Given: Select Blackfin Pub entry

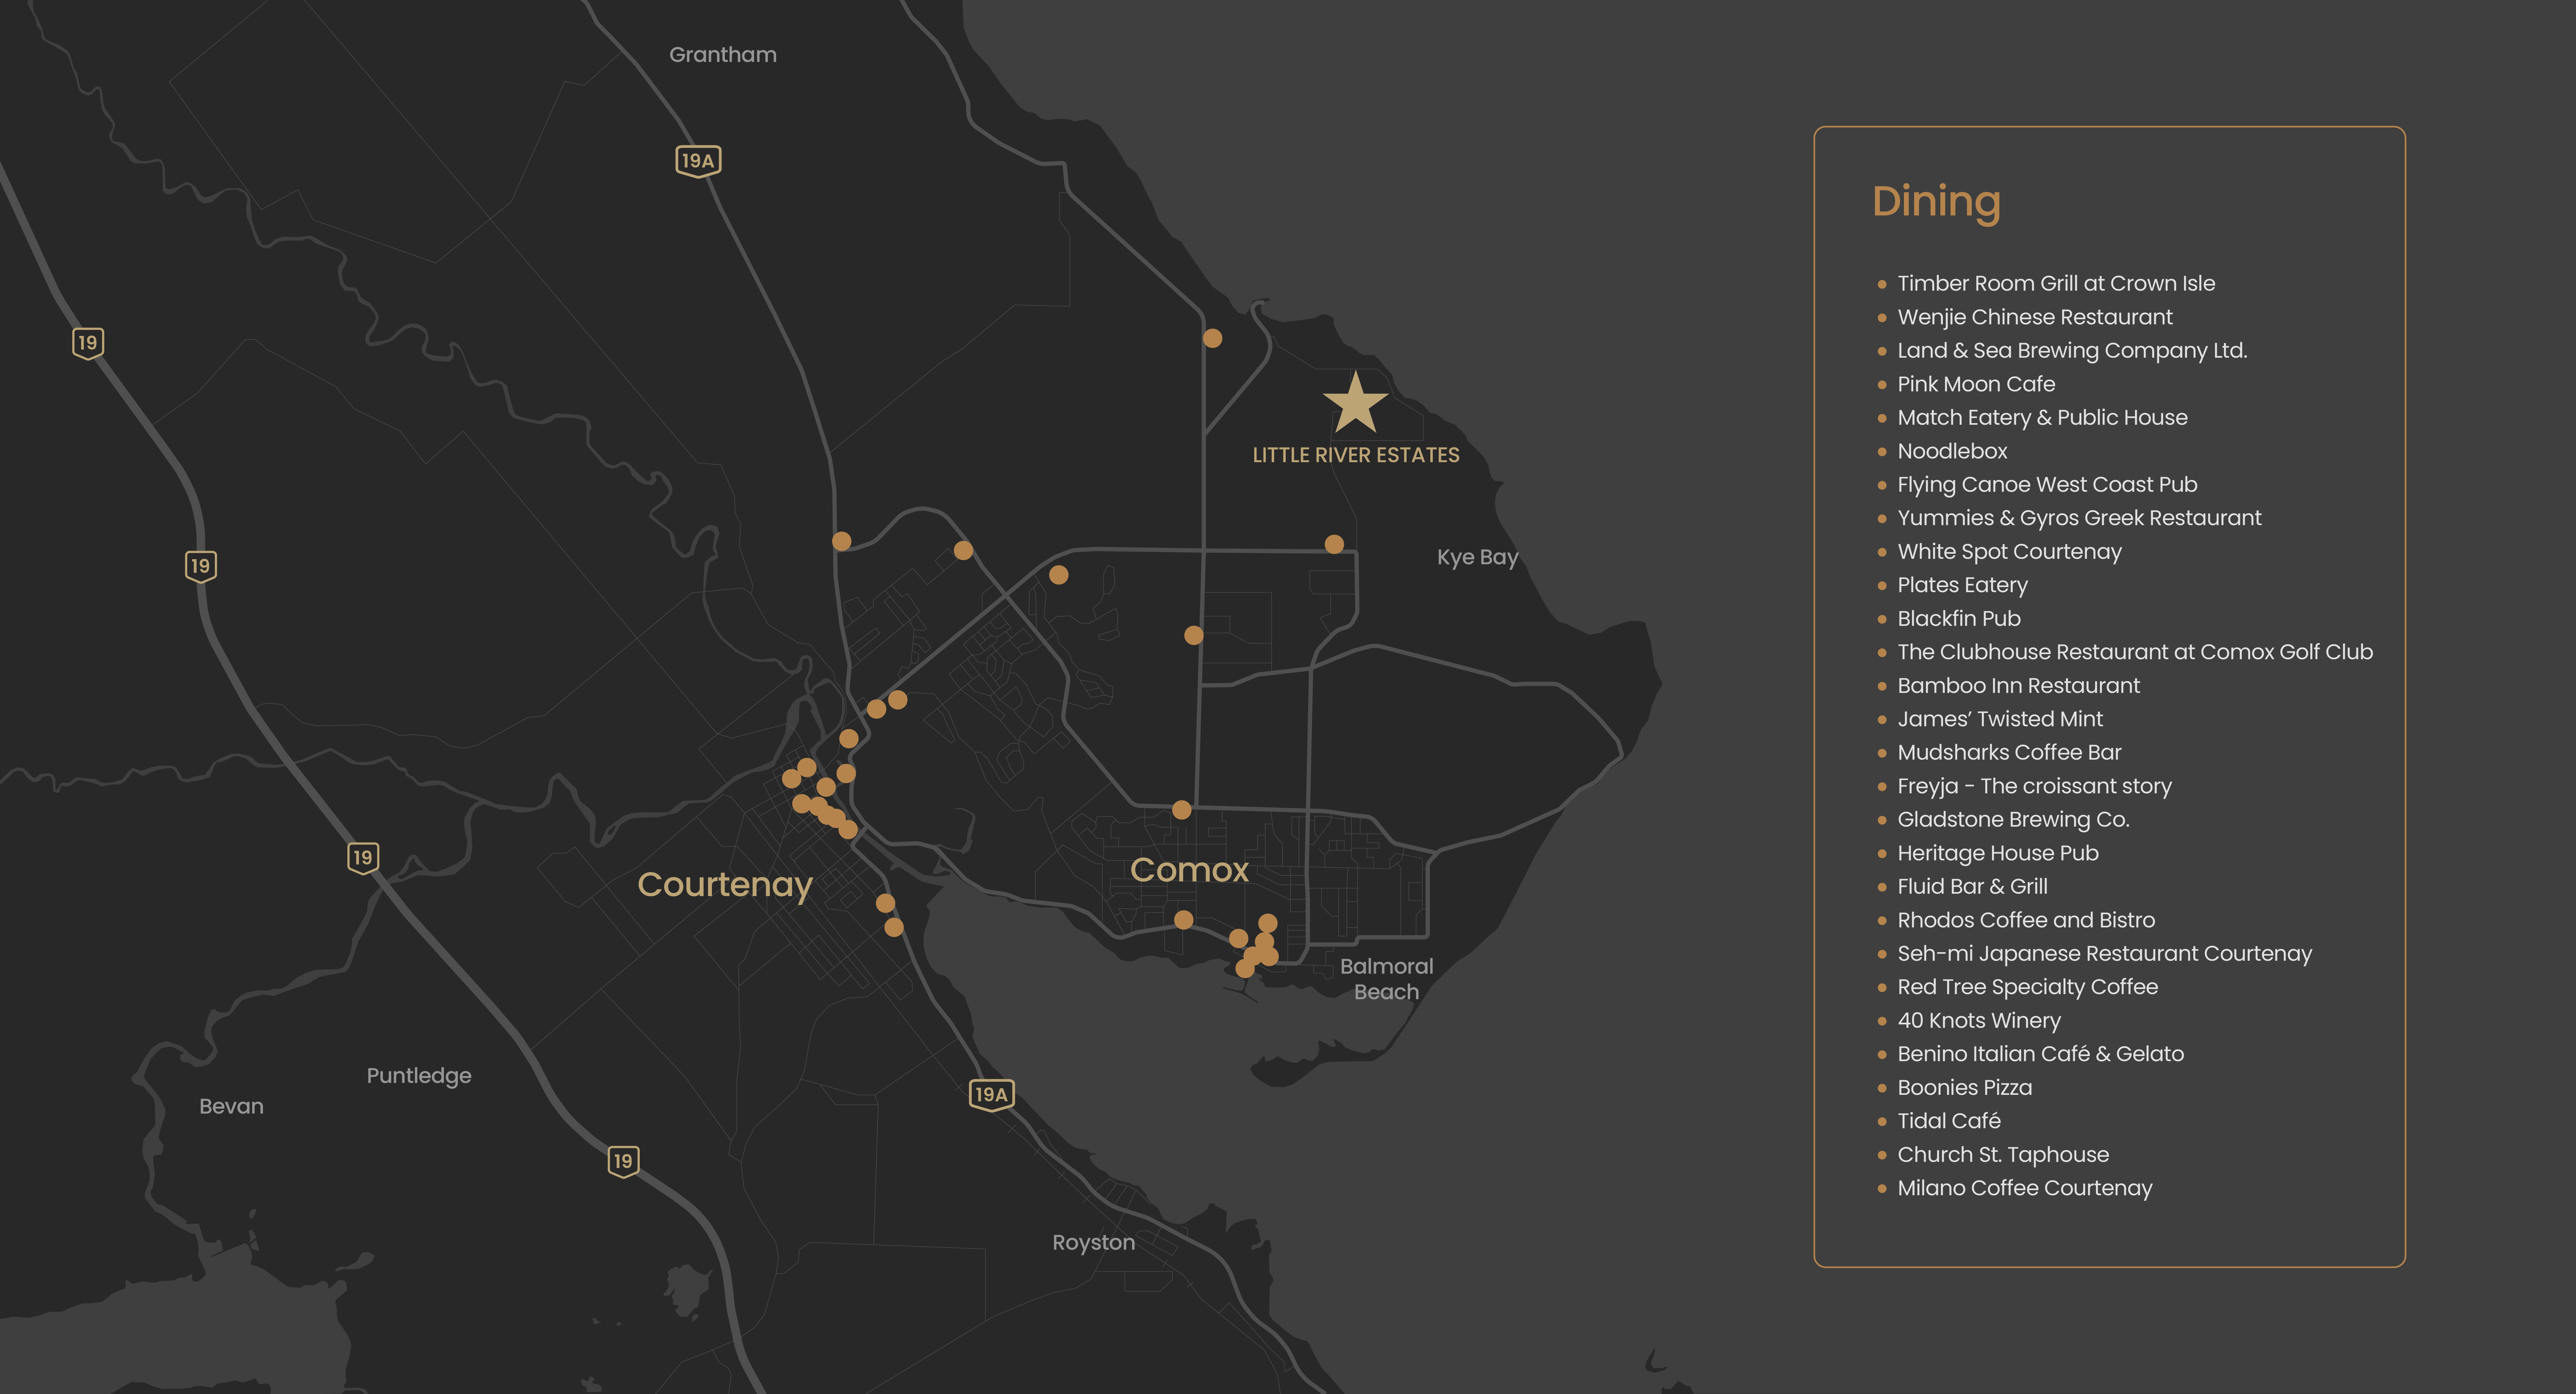Looking at the screenshot, I should (1959, 619).
